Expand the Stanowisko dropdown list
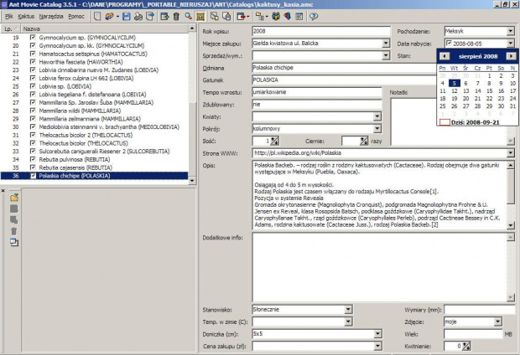The height and width of the screenshot is (355, 520). click(348, 310)
